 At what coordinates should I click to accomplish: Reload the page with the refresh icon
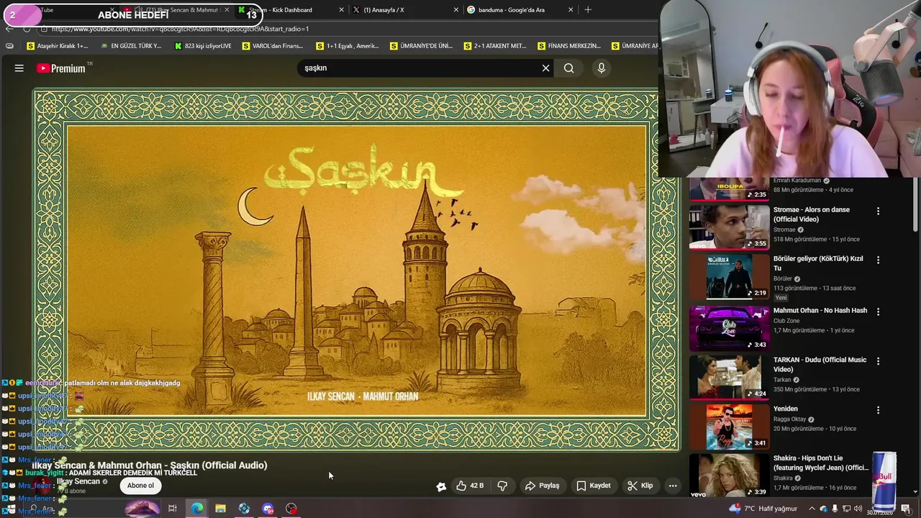pos(27,29)
